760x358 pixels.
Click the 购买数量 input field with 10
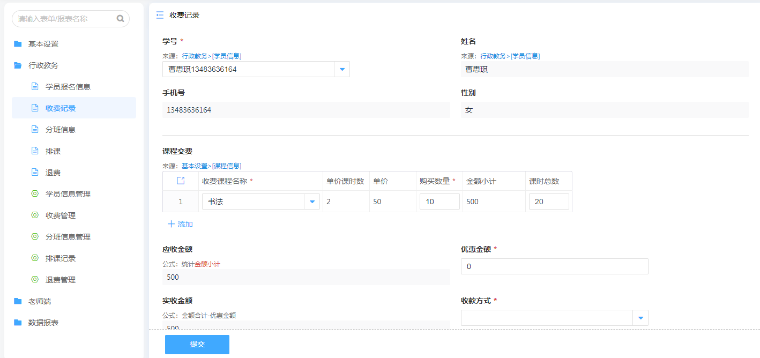coord(439,202)
